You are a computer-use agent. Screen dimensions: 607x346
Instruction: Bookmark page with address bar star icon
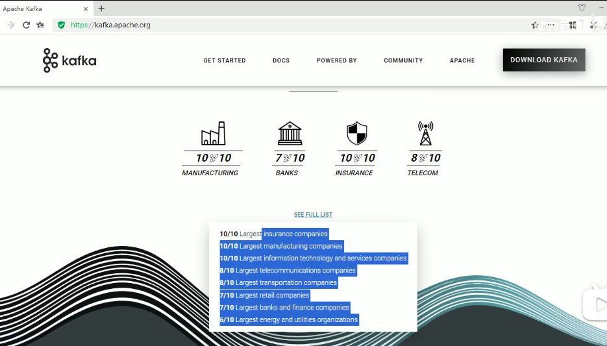click(535, 25)
